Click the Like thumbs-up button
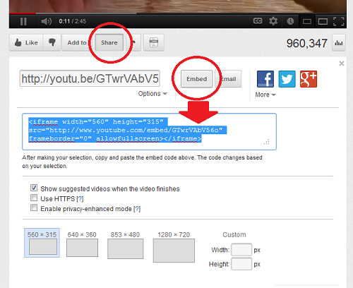This screenshot has width=353, height=288. (x=26, y=42)
